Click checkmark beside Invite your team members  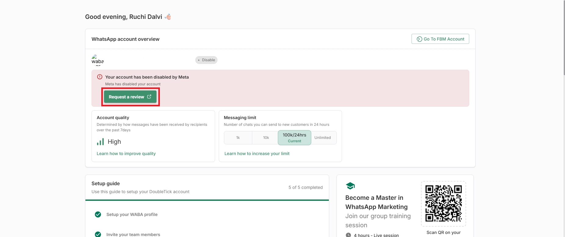tap(98, 234)
